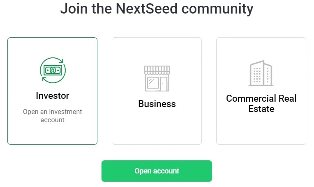This screenshot has height=187, width=314.
Task: Click "Open account" label text on button
Action: (x=157, y=171)
